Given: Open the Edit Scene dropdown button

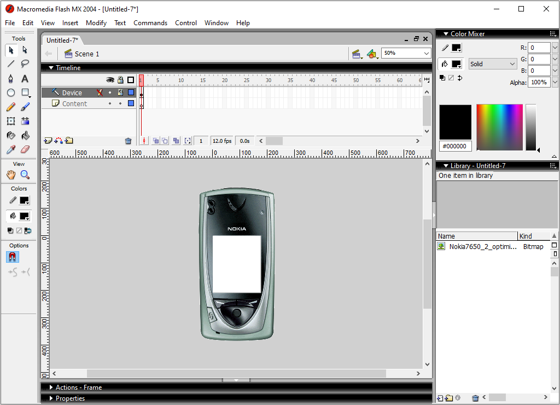Looking at the screenshot, I should (357, 54).
